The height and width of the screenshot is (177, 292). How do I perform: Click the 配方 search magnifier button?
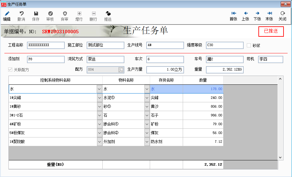pos(121,70)
